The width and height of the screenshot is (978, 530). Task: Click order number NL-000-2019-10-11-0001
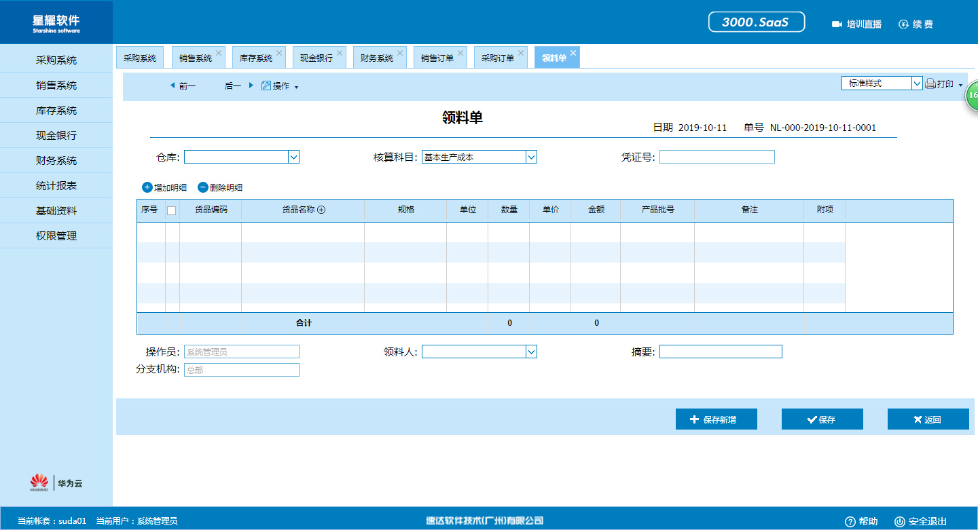823,128
